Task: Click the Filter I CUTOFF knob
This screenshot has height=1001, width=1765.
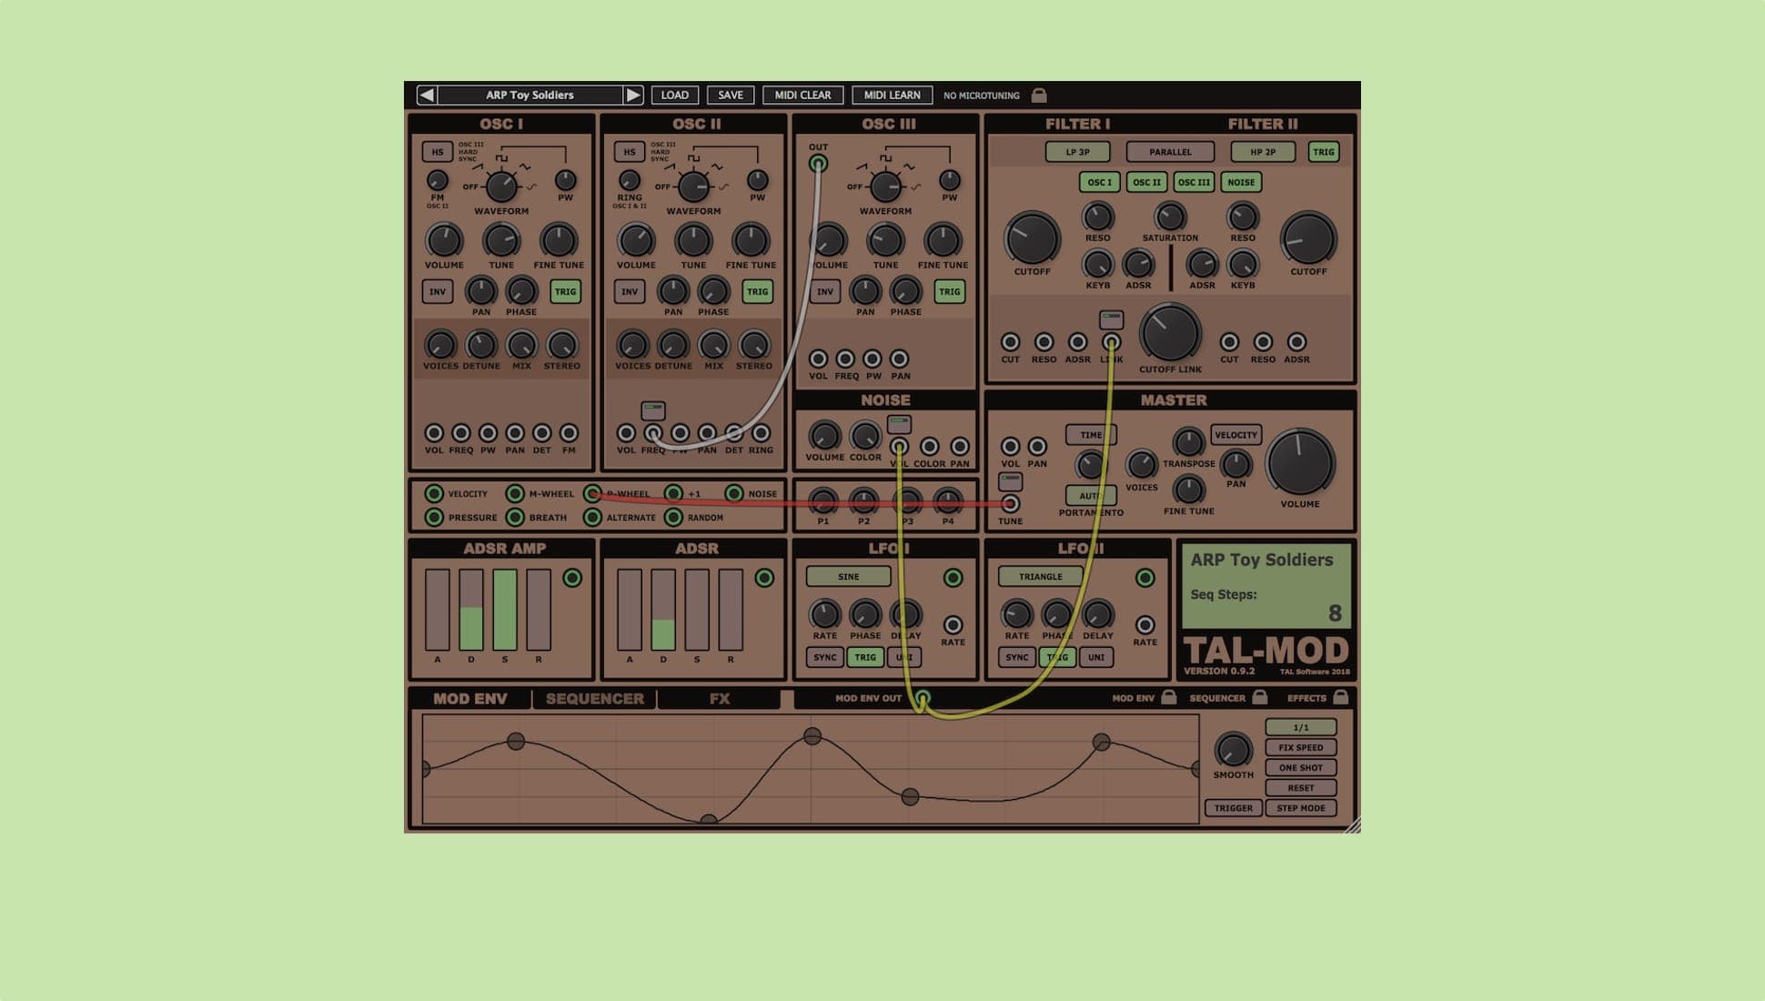Action: point(1032,238)
